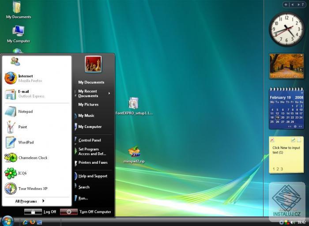Select Printers and Faxes menu entry

93,162
